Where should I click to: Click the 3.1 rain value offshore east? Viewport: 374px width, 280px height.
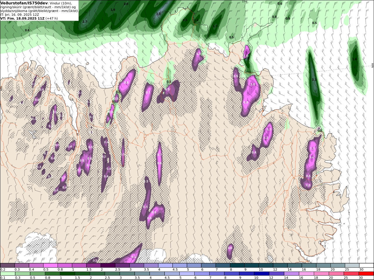(x=314, y=79)
